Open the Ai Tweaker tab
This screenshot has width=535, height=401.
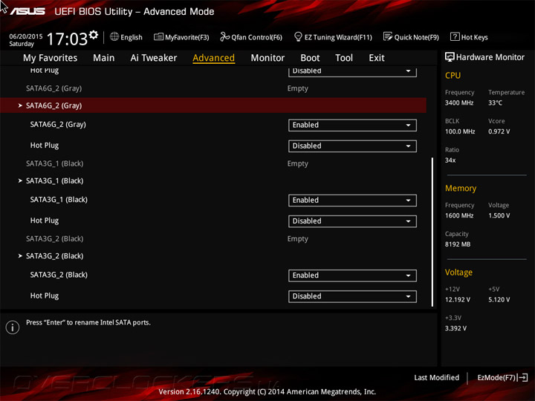(x=154, y=58)
